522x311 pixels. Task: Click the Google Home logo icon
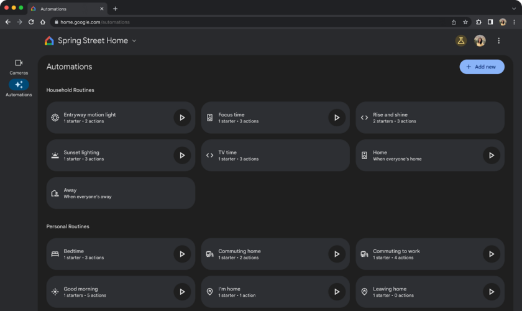[x=49, y=41]
